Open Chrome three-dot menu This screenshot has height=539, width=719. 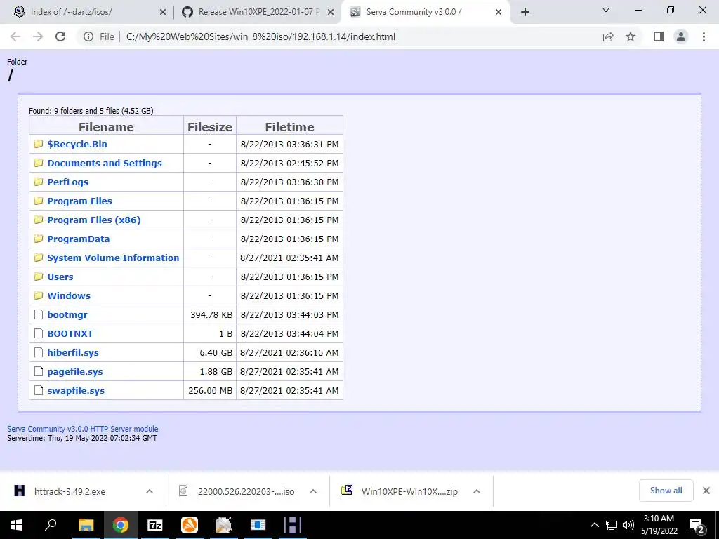704,36
